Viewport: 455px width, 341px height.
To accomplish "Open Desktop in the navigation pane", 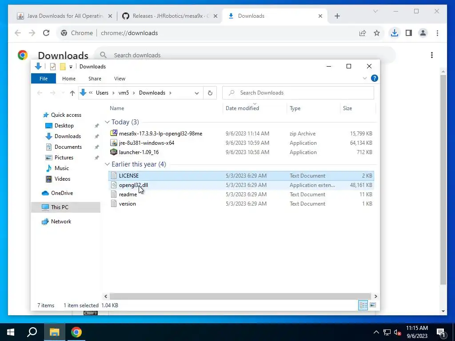I will tap(64, 126).
